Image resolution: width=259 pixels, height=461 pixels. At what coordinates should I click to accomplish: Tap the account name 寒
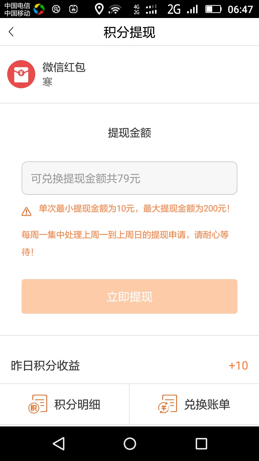47,82
